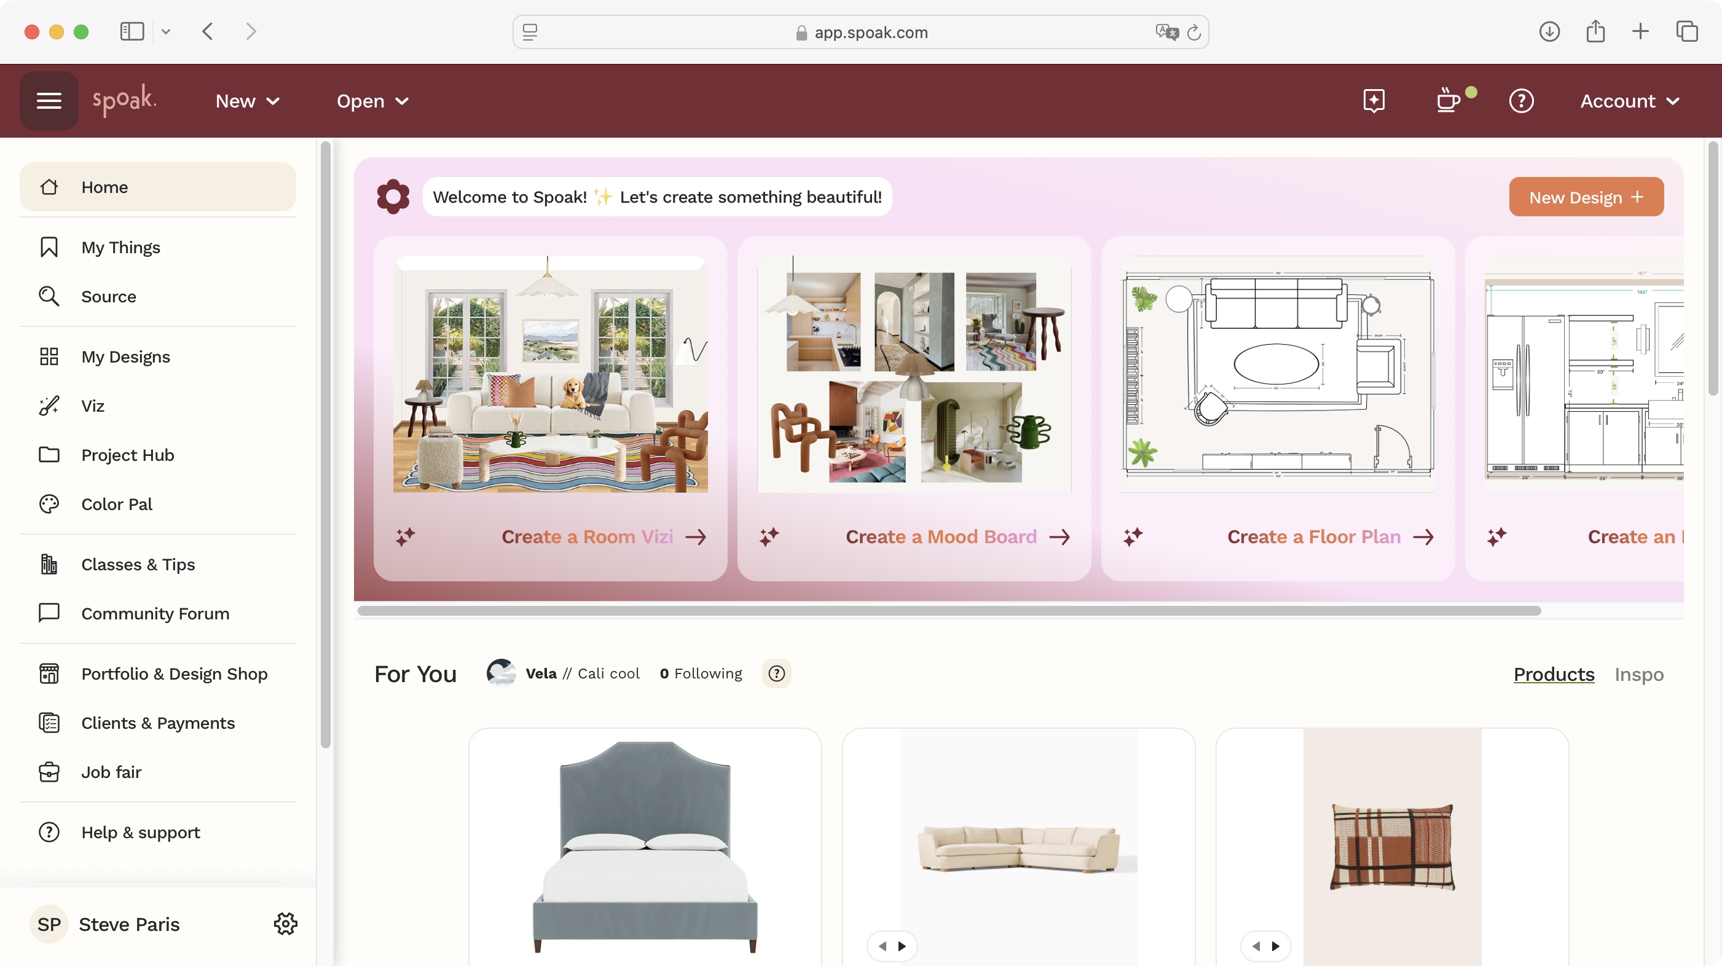The width and height of the screenshot is (1722, 966).
Task: Open Color Pal via the palette icon
Action: tap(49, 503)
